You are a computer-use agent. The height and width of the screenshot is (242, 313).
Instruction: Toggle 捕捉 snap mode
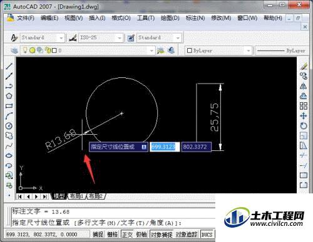[98, 235]
